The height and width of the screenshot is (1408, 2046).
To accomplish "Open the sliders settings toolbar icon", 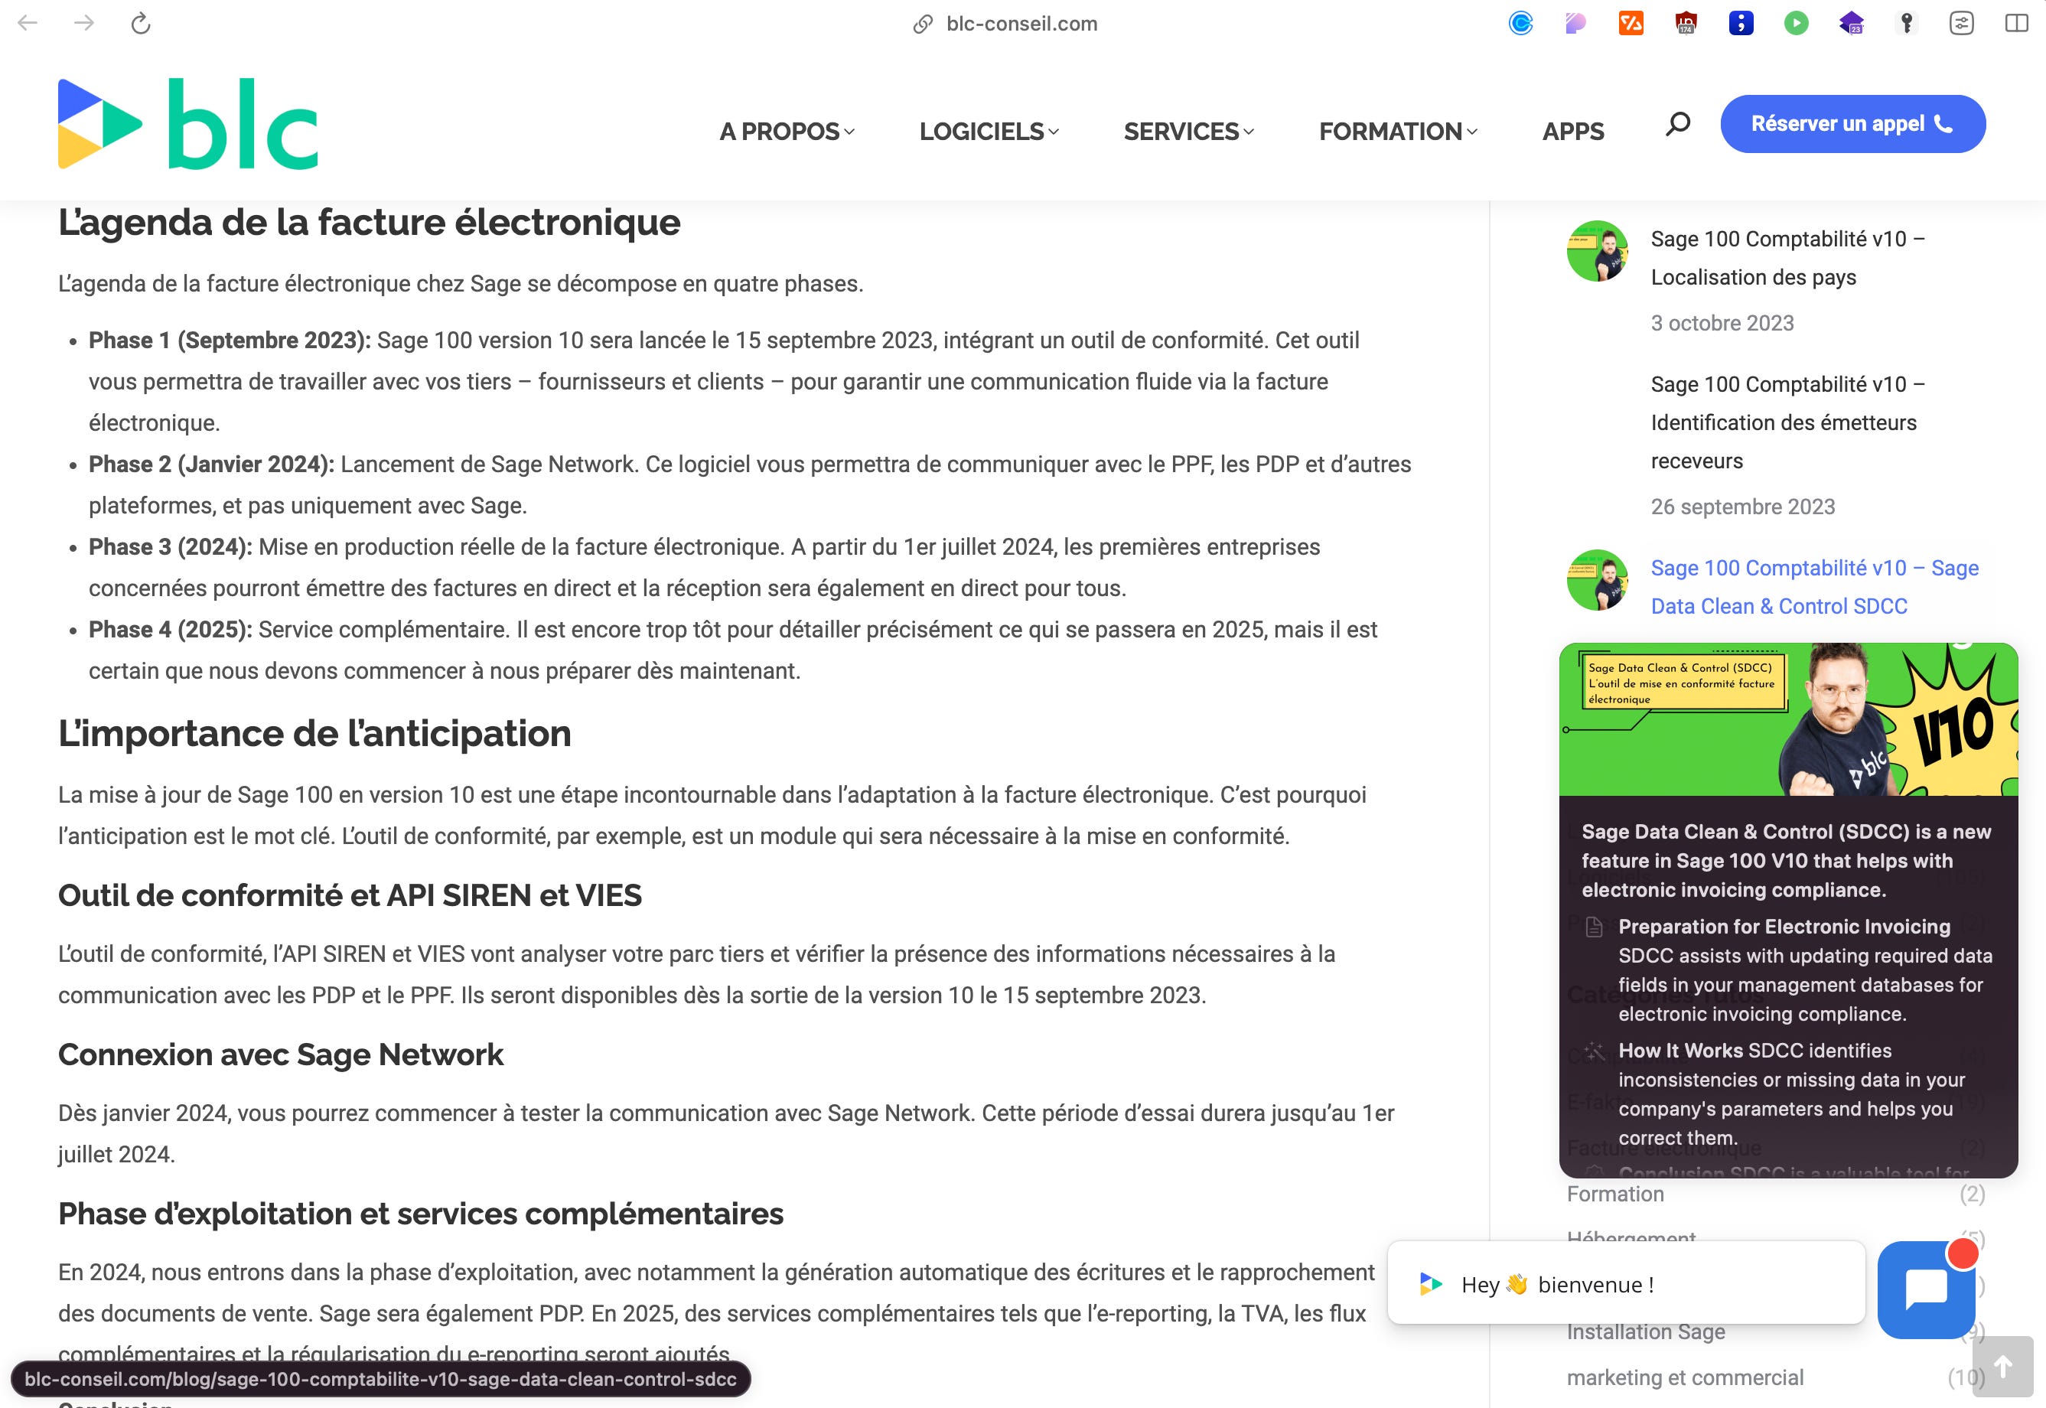I will (x=1961, y=23).
